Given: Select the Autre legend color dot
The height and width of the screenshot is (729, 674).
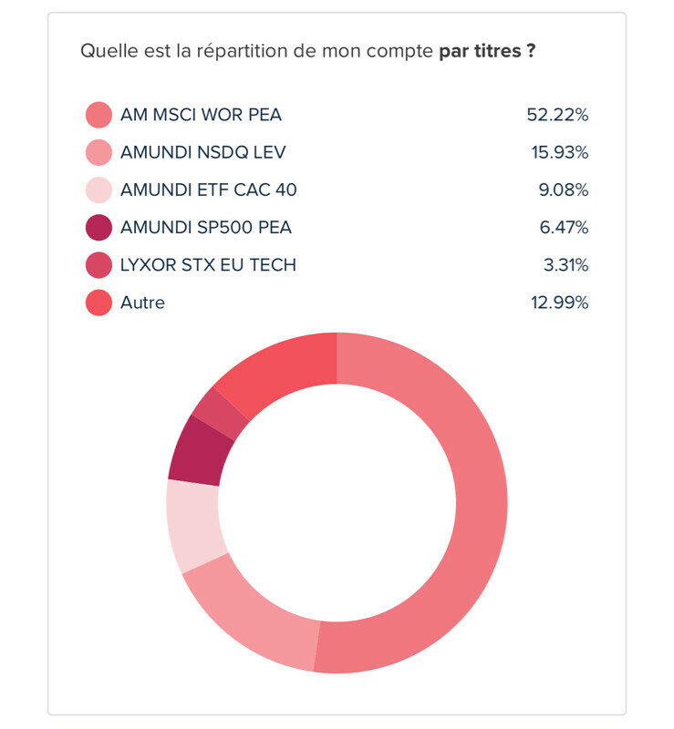Looking at the screenshot, I should click(x=99, y=303).
